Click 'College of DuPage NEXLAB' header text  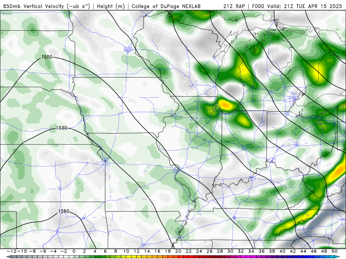(x=166, y=6)
